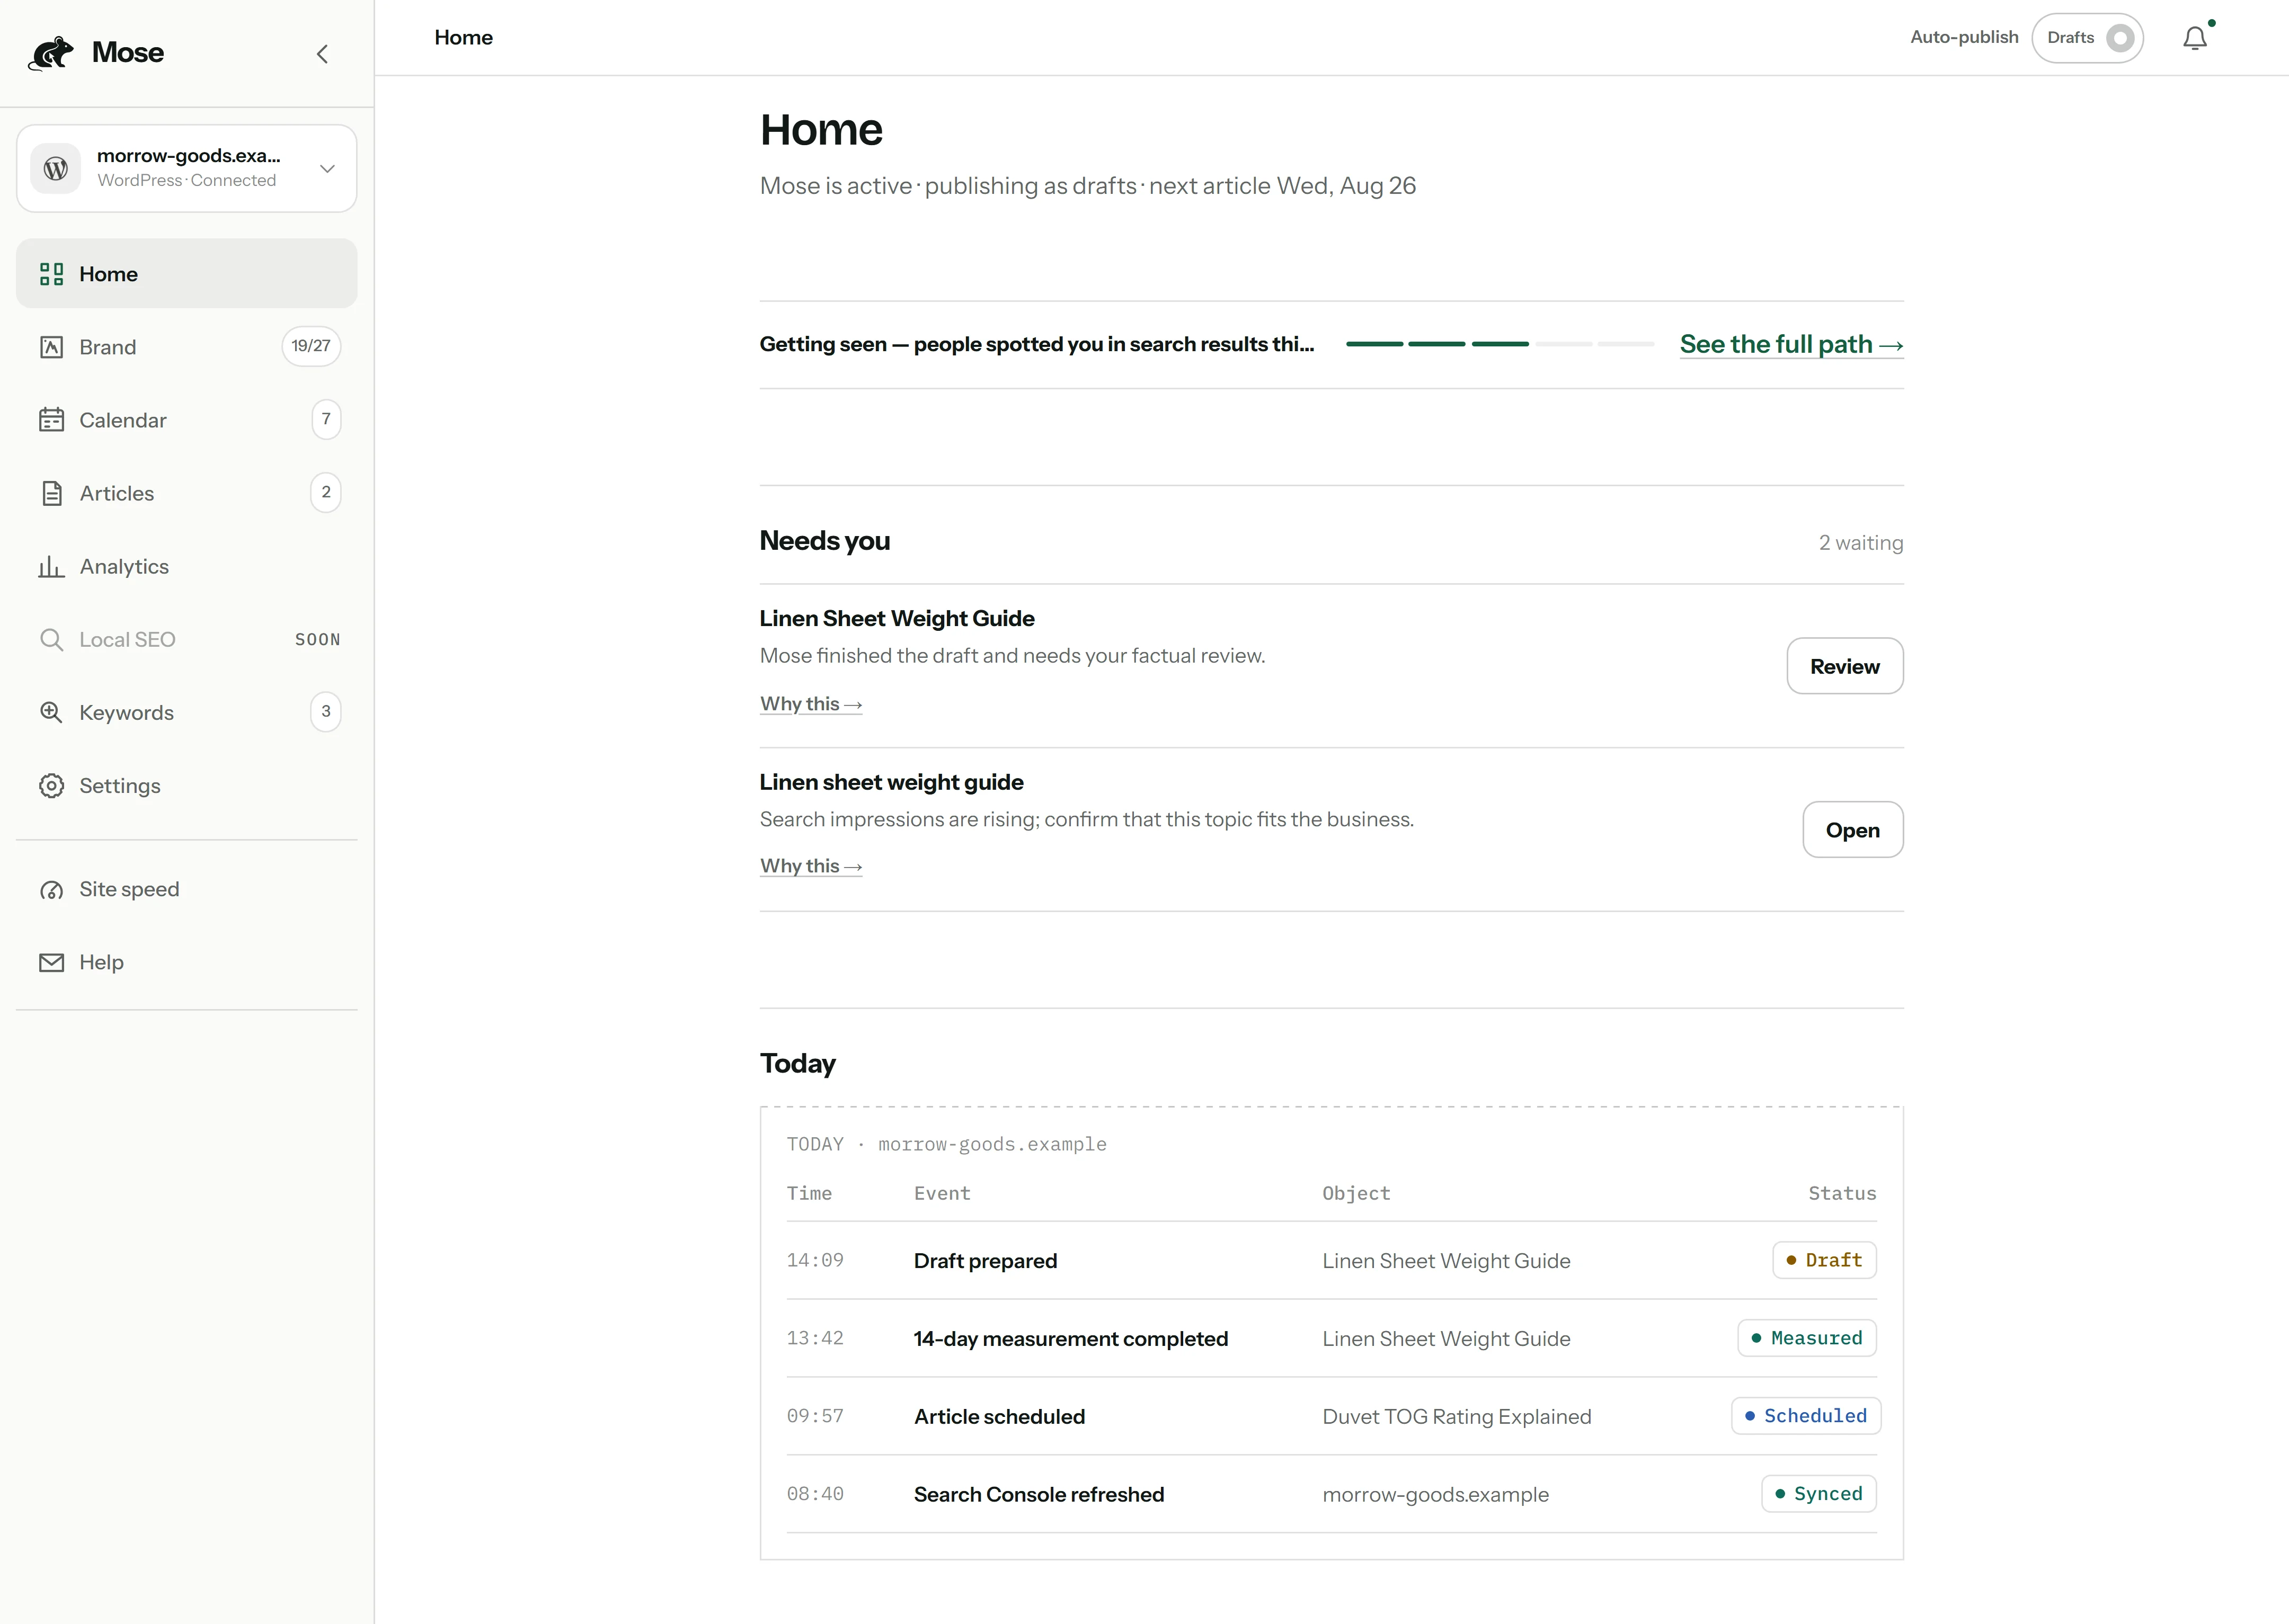Open the Calendar section
This screenshot has height=1624, width=2289.
point(187,420)
